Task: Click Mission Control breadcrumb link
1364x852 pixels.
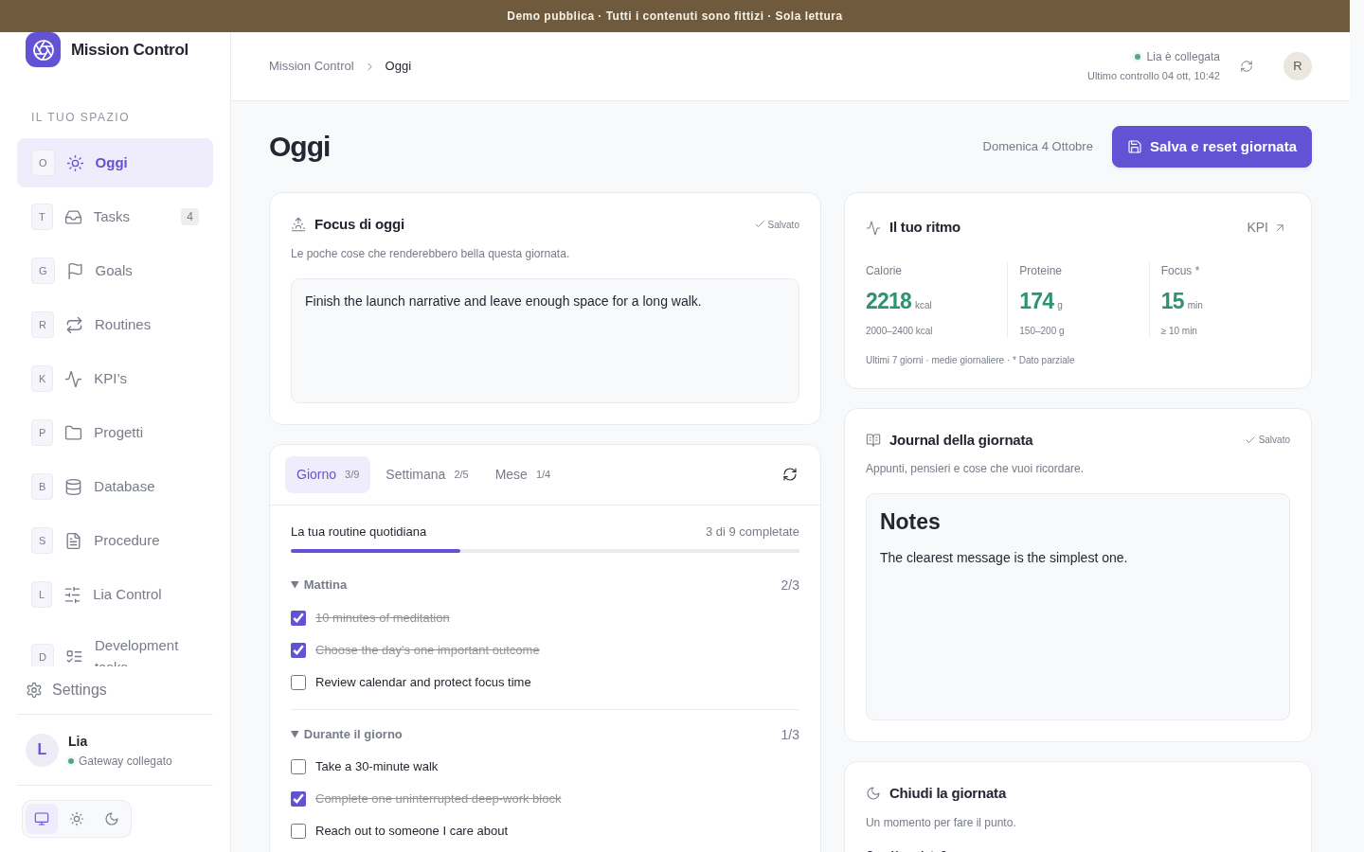Action: [312, 66]
